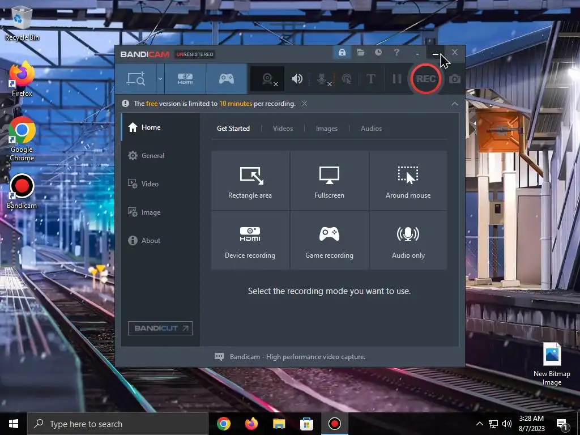Open the output folder icon
The image size is (580, 435).
pyautogui.click(x=360, y=52)
